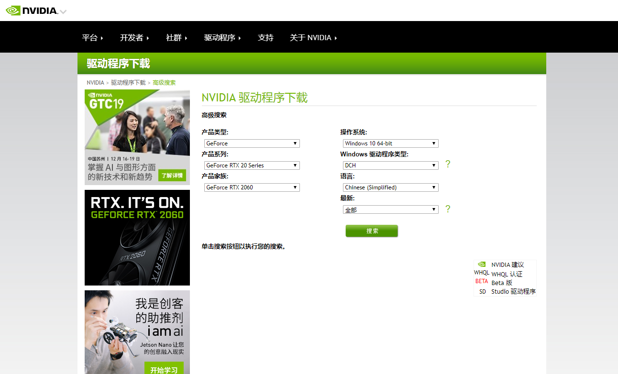618x374 pixels.
Task: Open the 产品系列 dropdown showing RTX 20 Series
Action: tap(252, 165)
